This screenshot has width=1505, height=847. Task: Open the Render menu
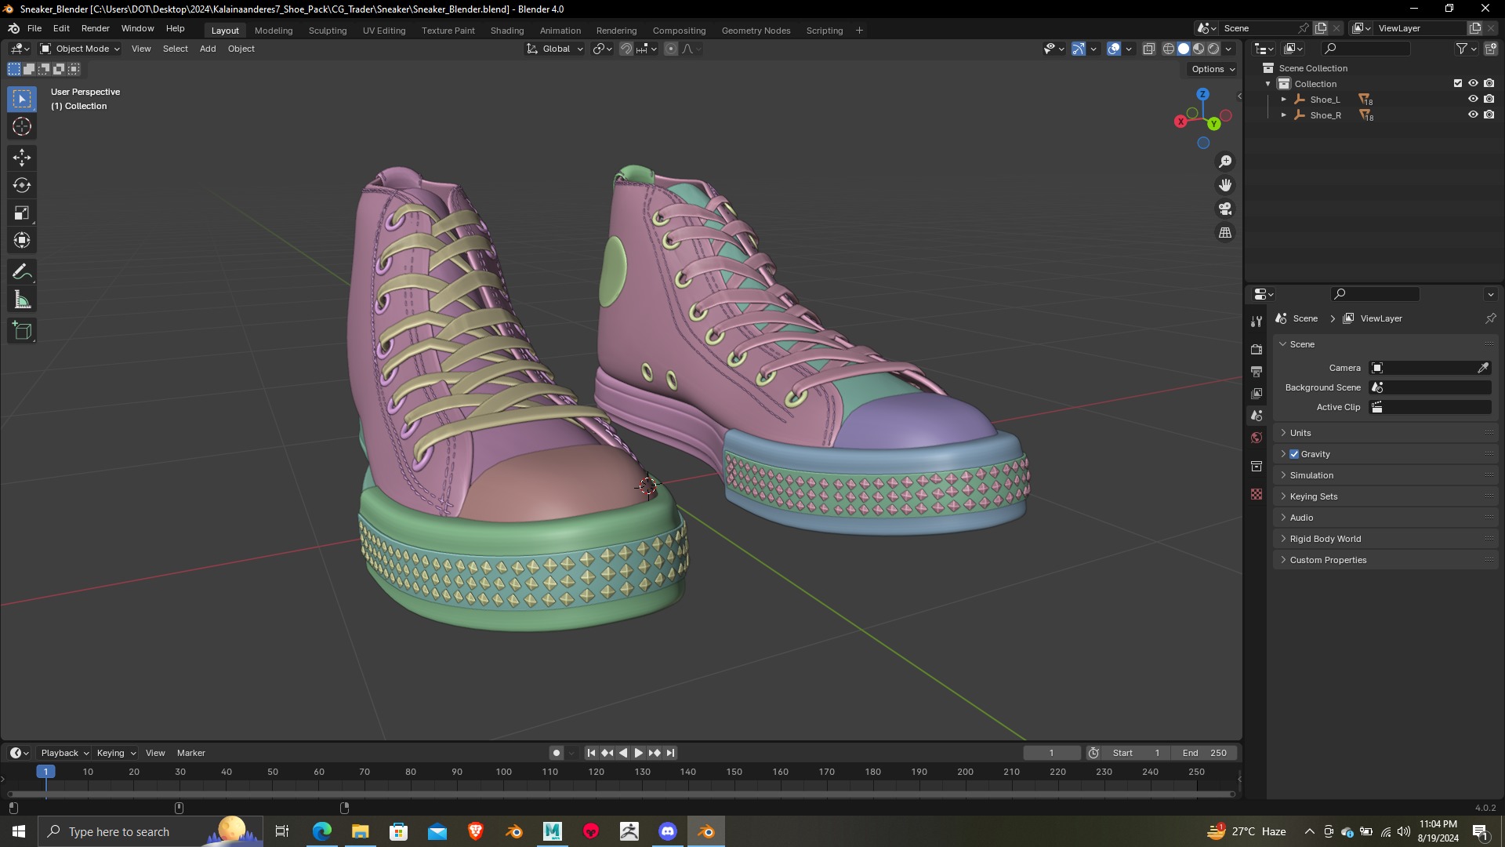(x=96, y=28)
